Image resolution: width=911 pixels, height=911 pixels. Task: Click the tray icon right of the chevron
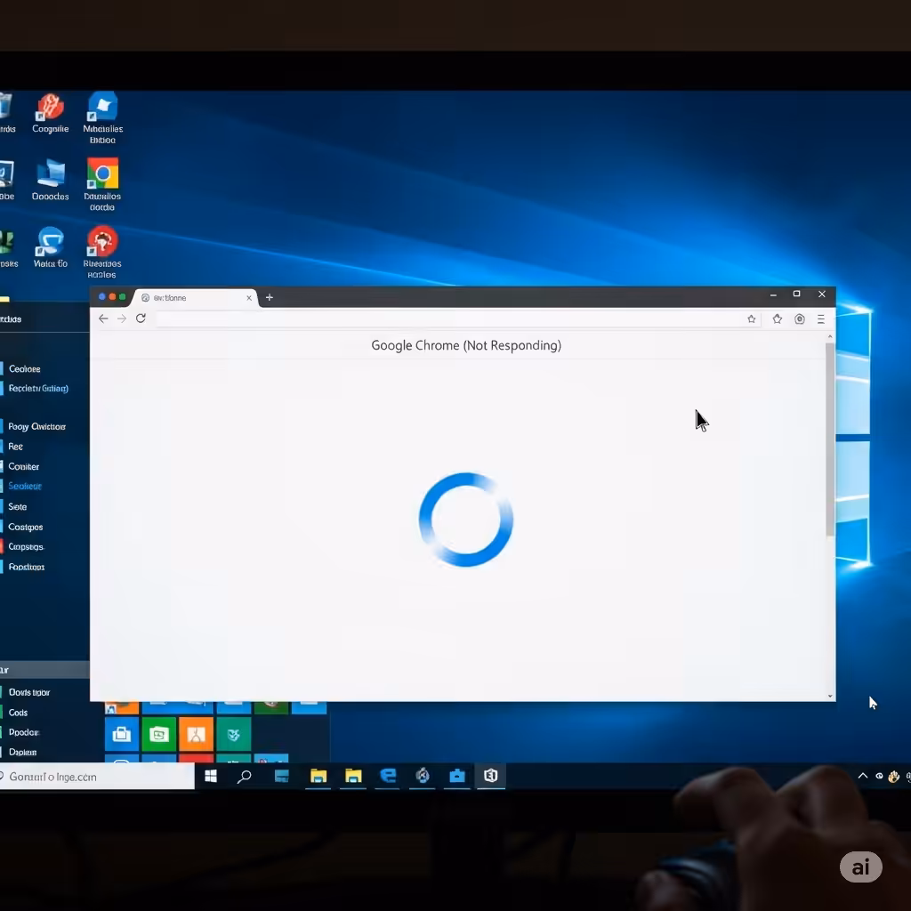[x=879, y=776]
